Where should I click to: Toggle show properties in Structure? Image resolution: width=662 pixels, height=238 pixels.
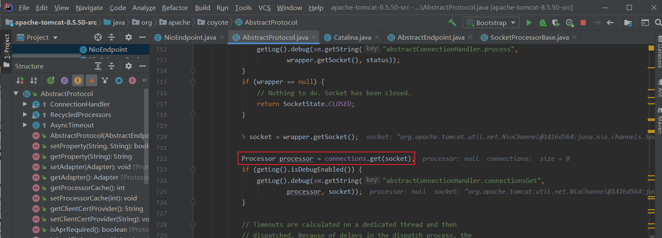click(x=65, y=81)
